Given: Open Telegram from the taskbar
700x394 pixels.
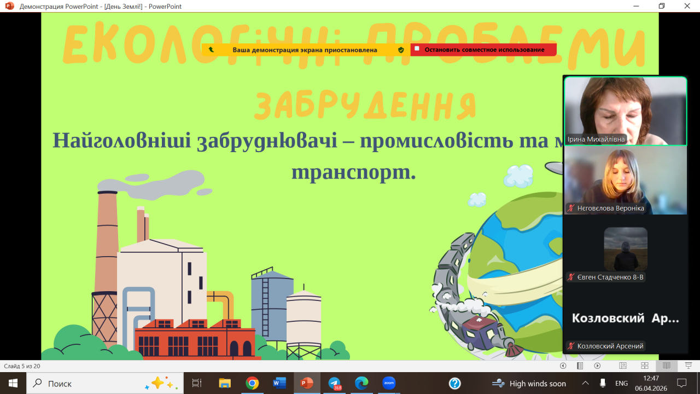Looking at the screenshot, I should [x=334, y=383].
